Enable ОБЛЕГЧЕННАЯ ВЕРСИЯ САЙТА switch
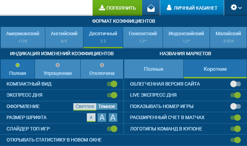 (236, 84)
